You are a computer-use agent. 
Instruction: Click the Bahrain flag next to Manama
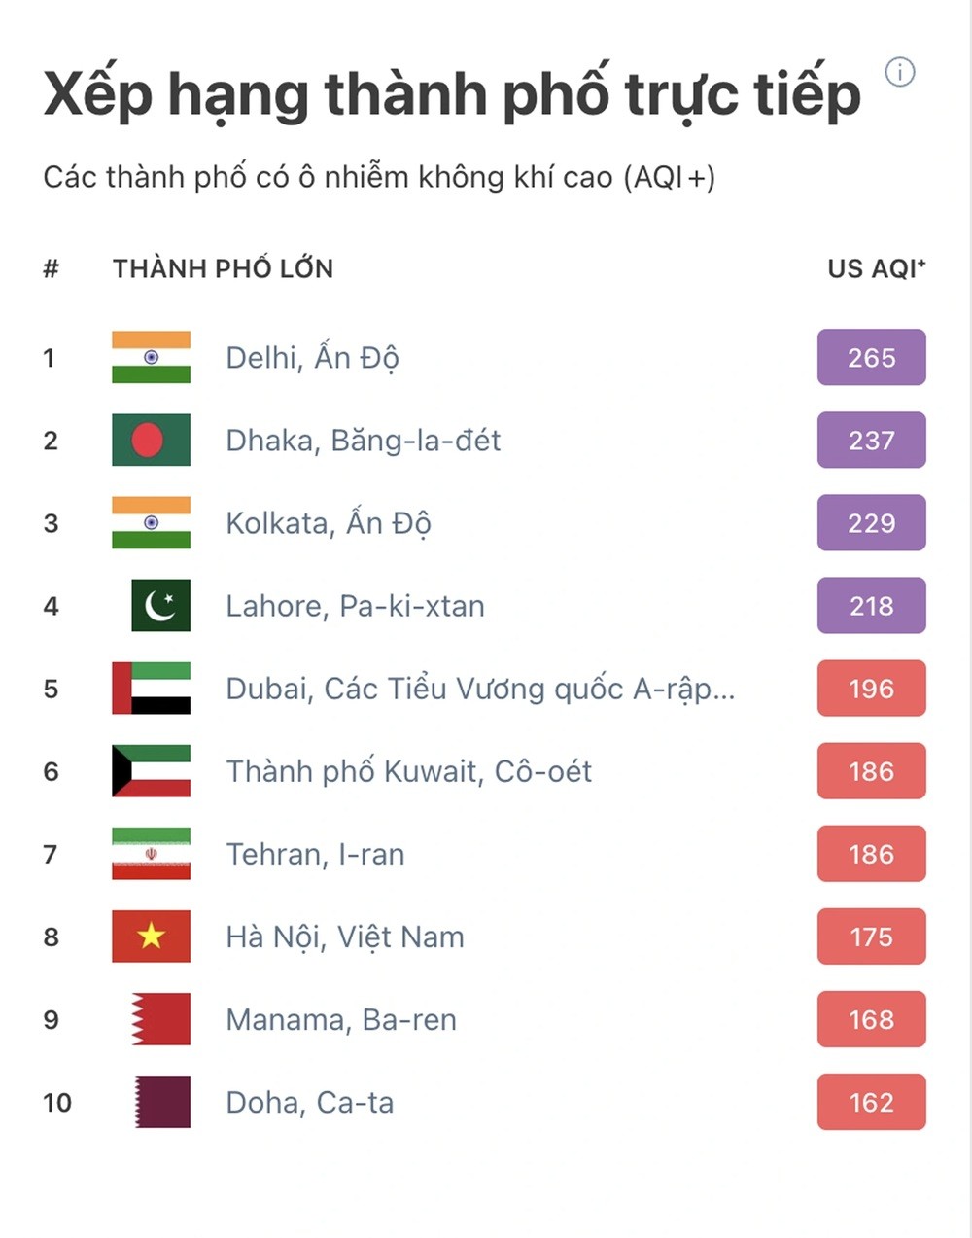[x=157, y=1019]
